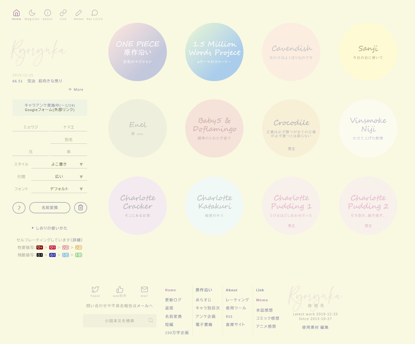Click the 兄 input field
Screen dimensions: 415x344
click(31, 152)
